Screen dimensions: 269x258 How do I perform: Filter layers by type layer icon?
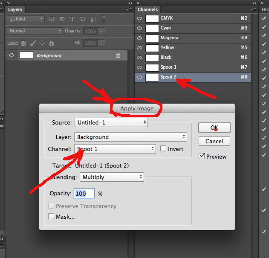[72, 19]
